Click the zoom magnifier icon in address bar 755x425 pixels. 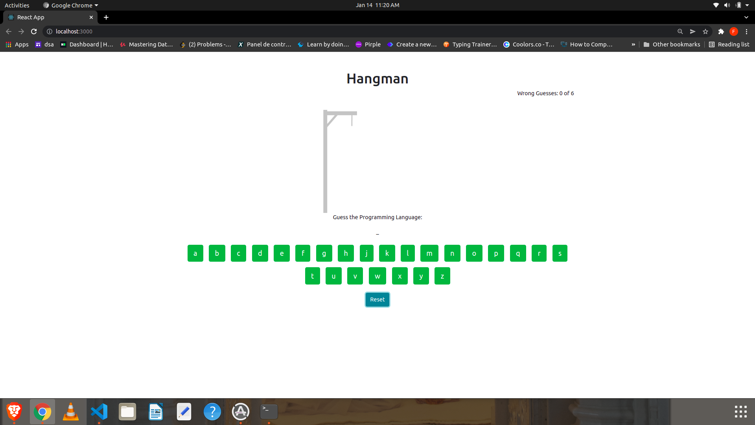tap(680, 31)
